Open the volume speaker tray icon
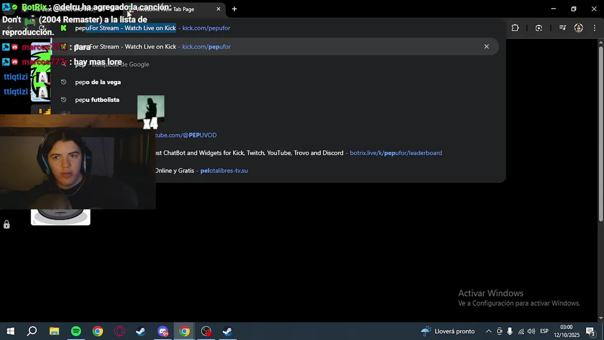This screenshot has width=604, height=340. 531,331
